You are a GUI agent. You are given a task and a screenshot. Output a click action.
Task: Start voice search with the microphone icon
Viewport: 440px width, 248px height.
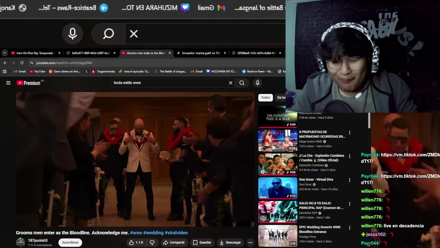(x=257, y=83)
